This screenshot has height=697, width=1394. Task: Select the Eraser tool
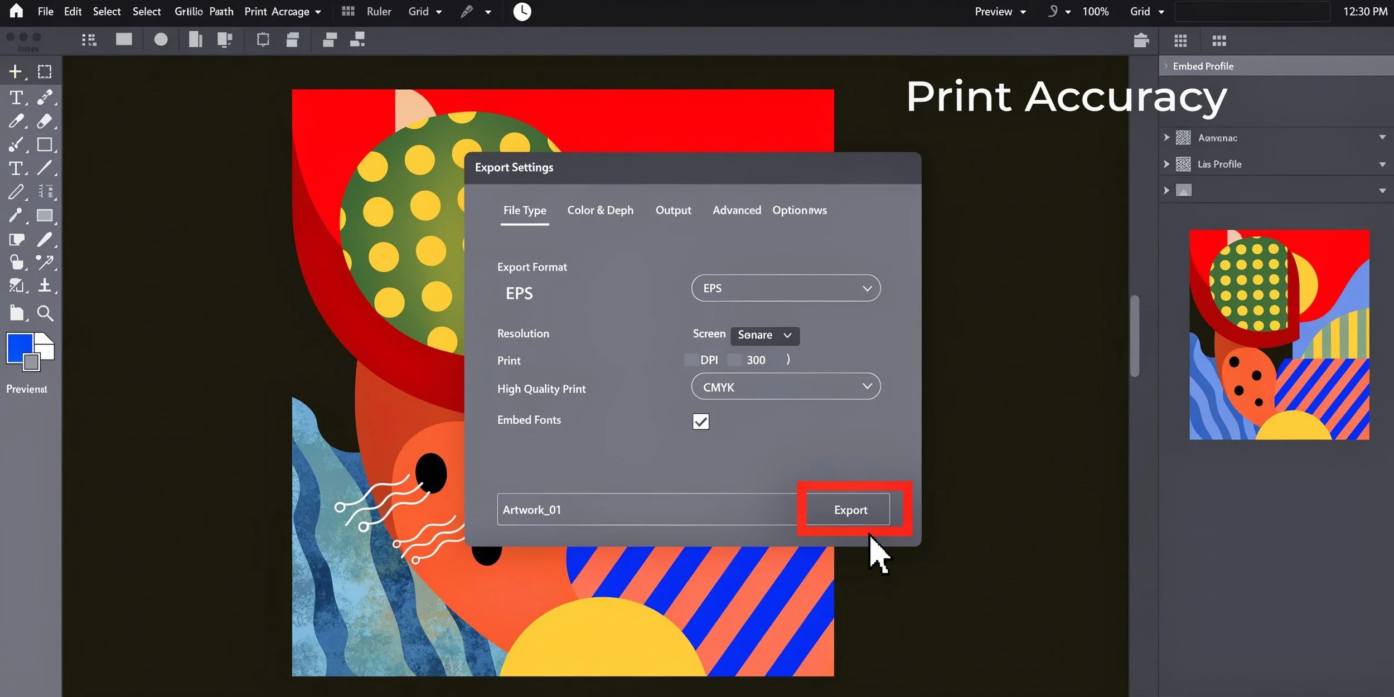(45, 121)
